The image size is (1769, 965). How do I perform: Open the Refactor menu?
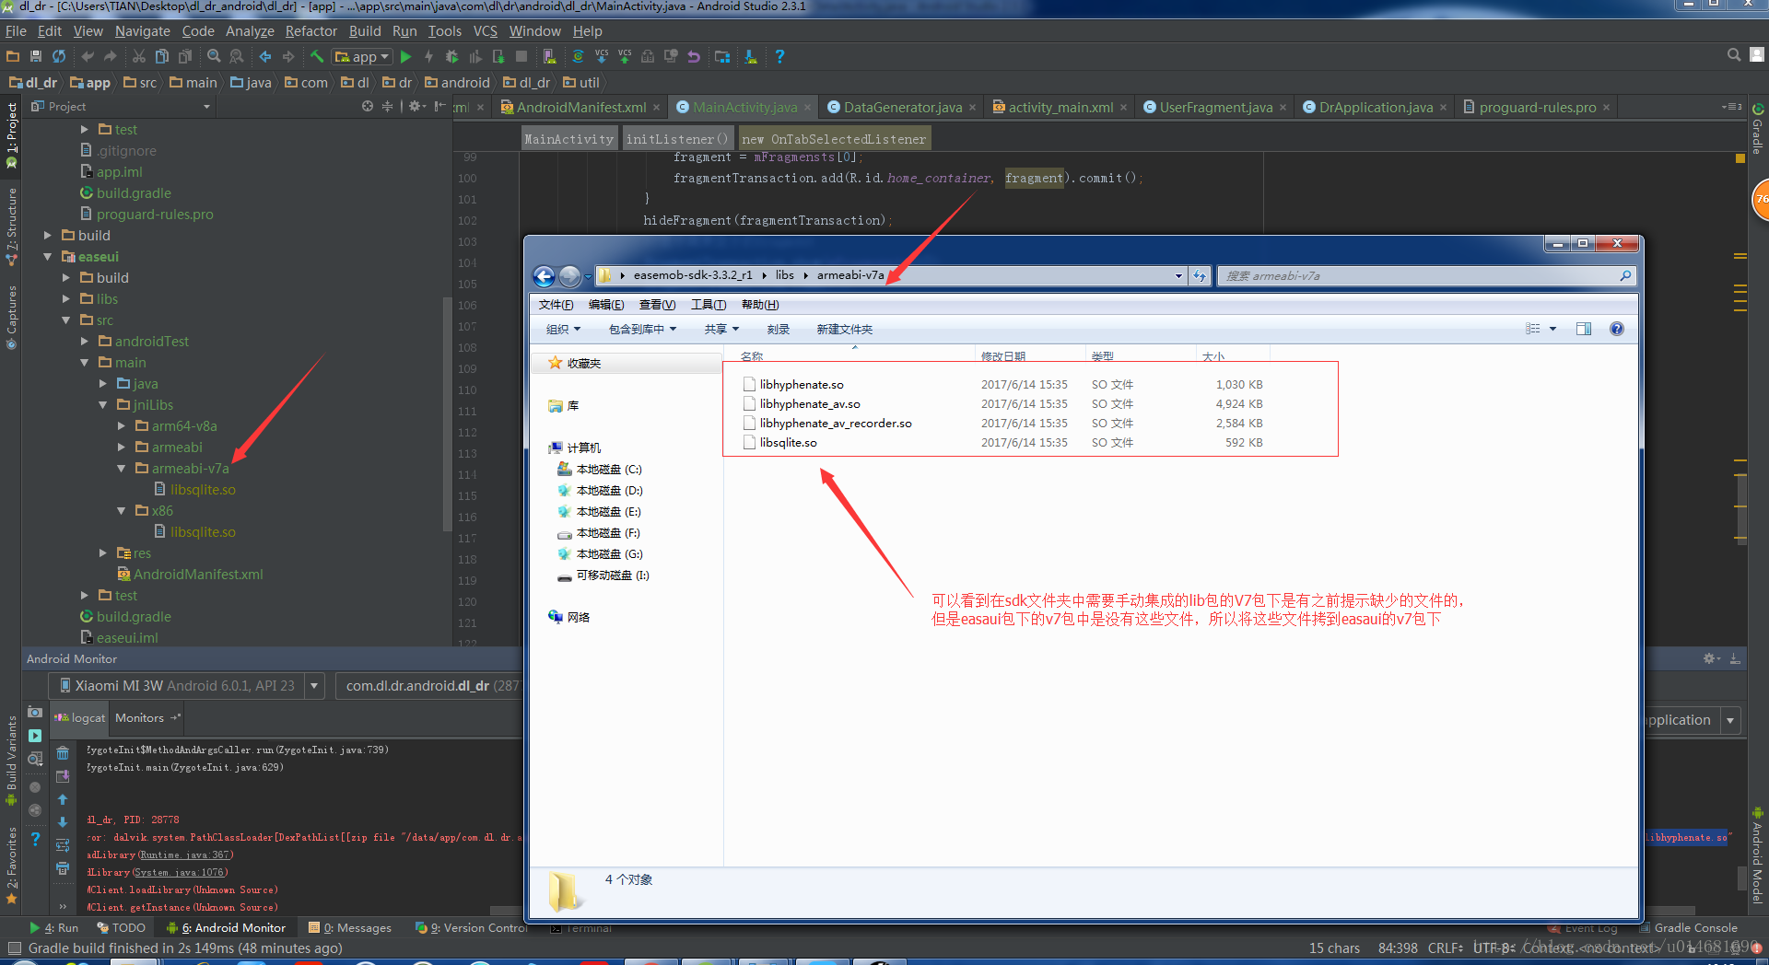(310, 30)
